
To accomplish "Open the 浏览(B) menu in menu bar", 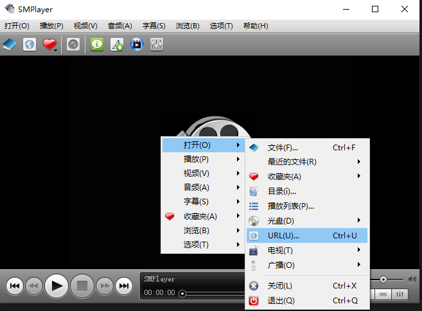I will pyautogui.click(x=188, y=26).
